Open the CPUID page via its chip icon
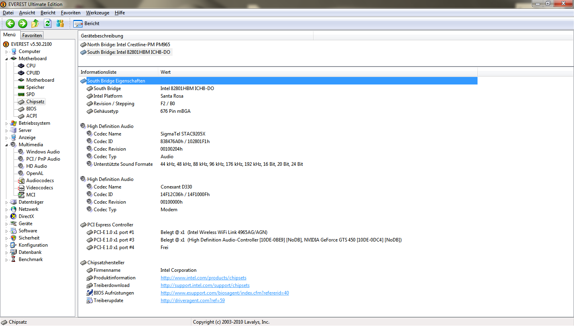574x326 pixels. (21, 73)
